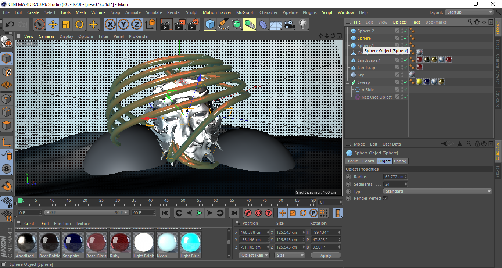Click the Floor environment icon

[276, 25]
